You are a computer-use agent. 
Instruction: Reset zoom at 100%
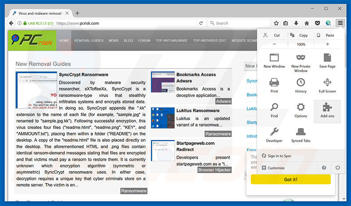pyautogui.click(x=301, y=44)
